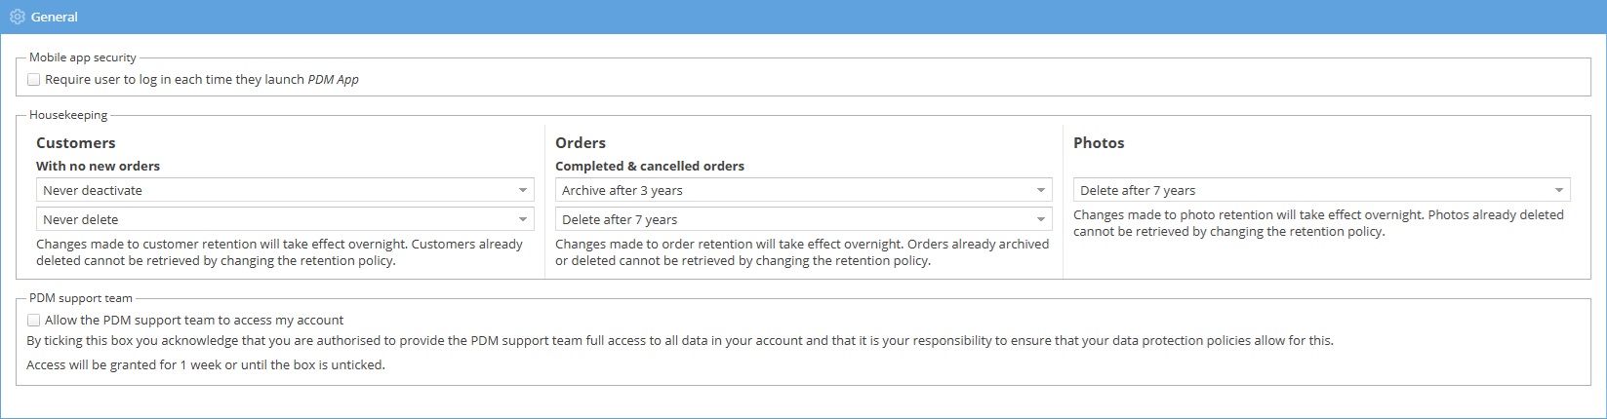
Task: Enable require login on PDM App launch
Action: [x=34, y=80]
